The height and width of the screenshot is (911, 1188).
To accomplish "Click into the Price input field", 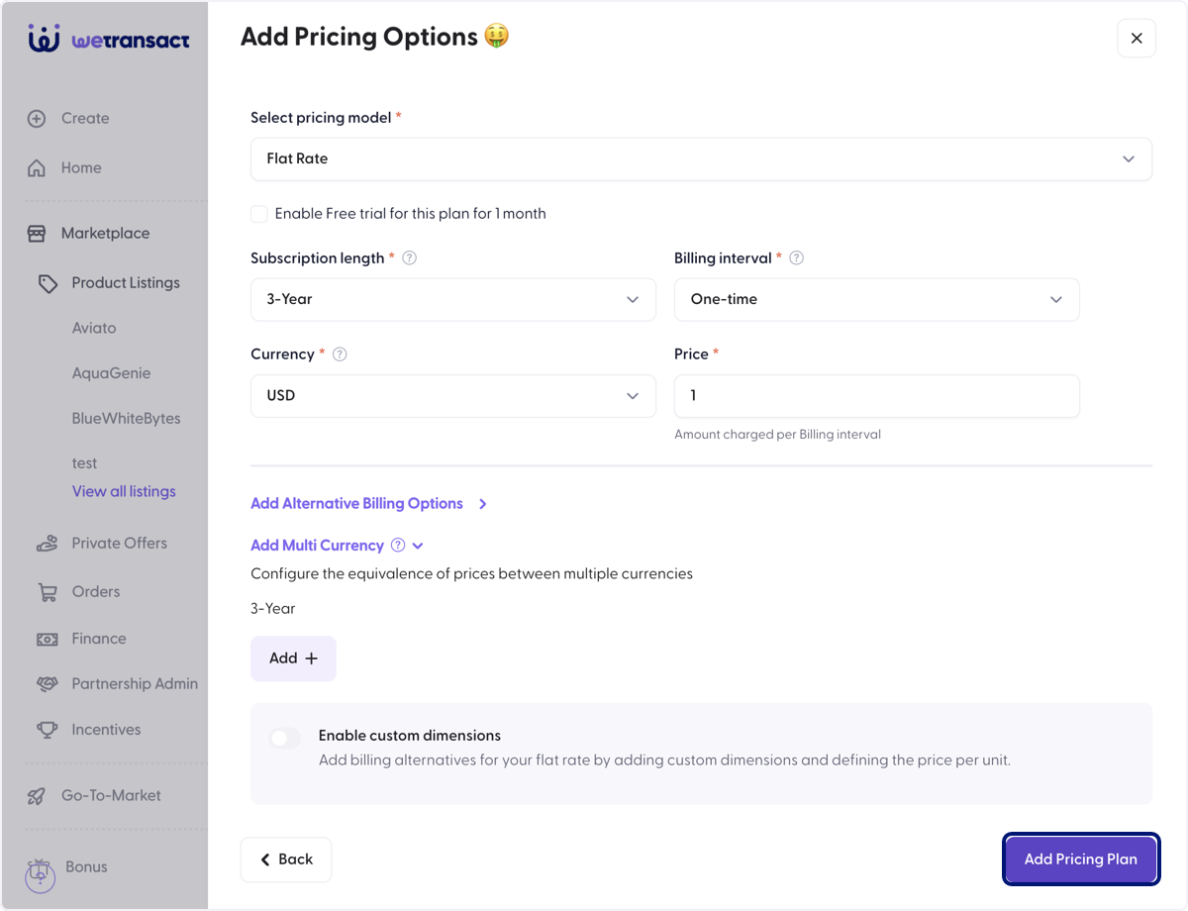I will (877, 396).
